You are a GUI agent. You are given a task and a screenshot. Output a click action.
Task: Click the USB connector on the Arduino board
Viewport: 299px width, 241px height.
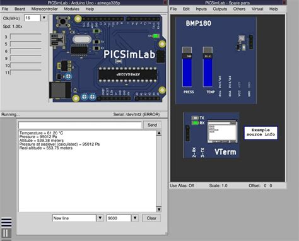point(57,40)
